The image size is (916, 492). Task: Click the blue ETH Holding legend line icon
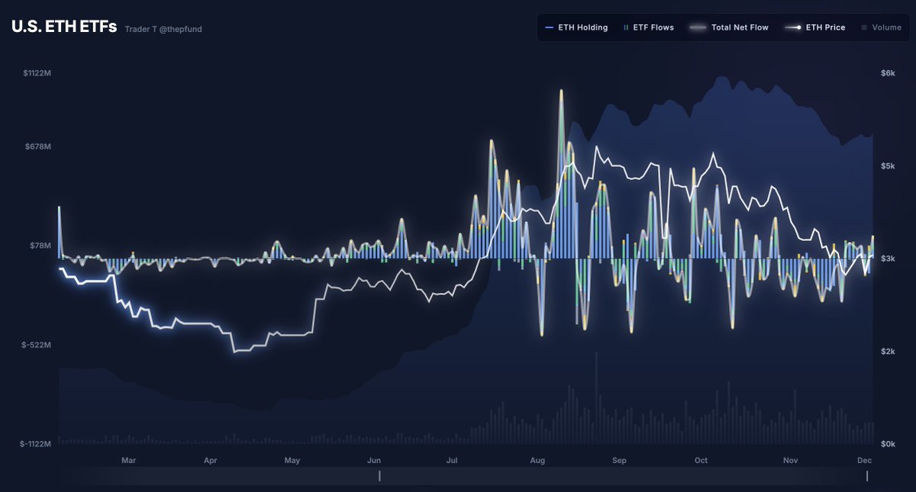[x=550, y=27]
